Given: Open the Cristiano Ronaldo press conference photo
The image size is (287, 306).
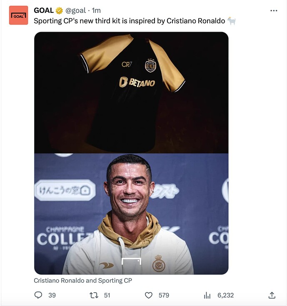Looking at the screenshot, I should point(131,214).
